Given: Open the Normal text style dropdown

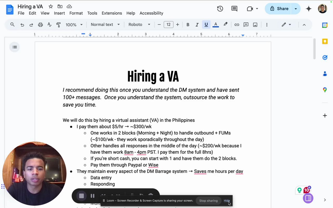Looking at the screenshot, I should 105,24.
